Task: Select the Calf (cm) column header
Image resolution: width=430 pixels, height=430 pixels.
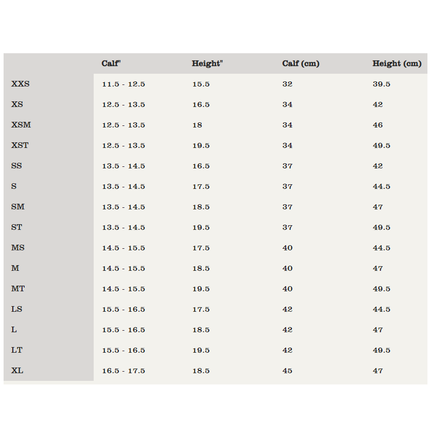Action: click(301, 63)
